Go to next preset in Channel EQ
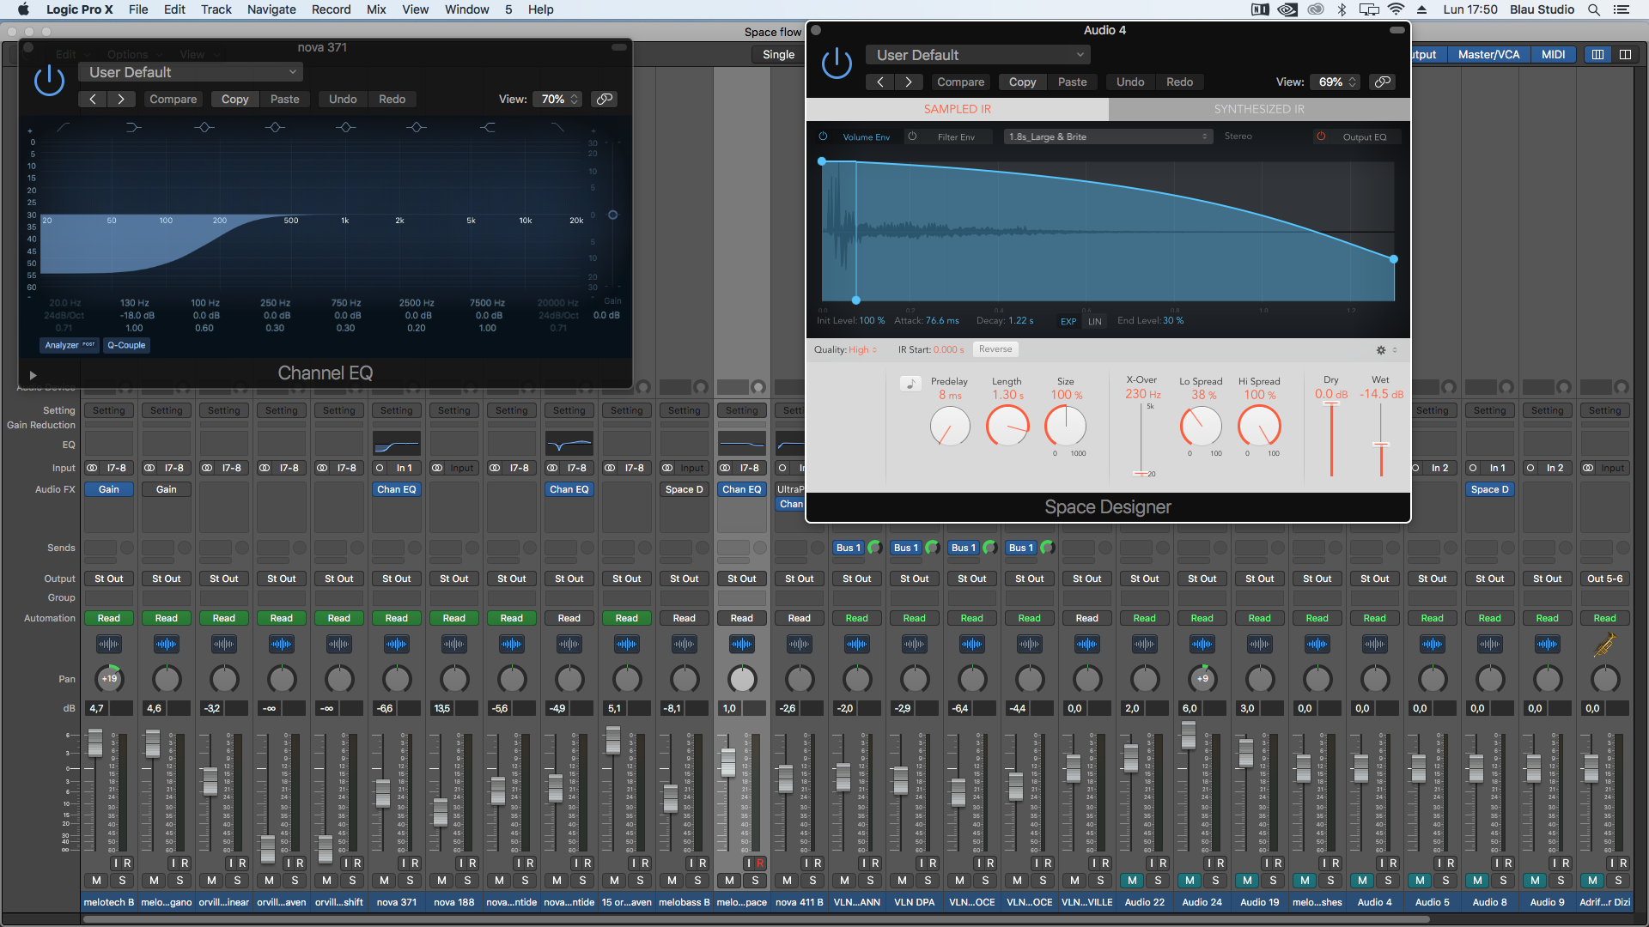Image resolution: width=1649 pixels, height=927 pixels. (x=121, y=99)
